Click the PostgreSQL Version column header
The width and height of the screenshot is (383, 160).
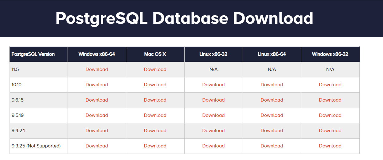33,54
